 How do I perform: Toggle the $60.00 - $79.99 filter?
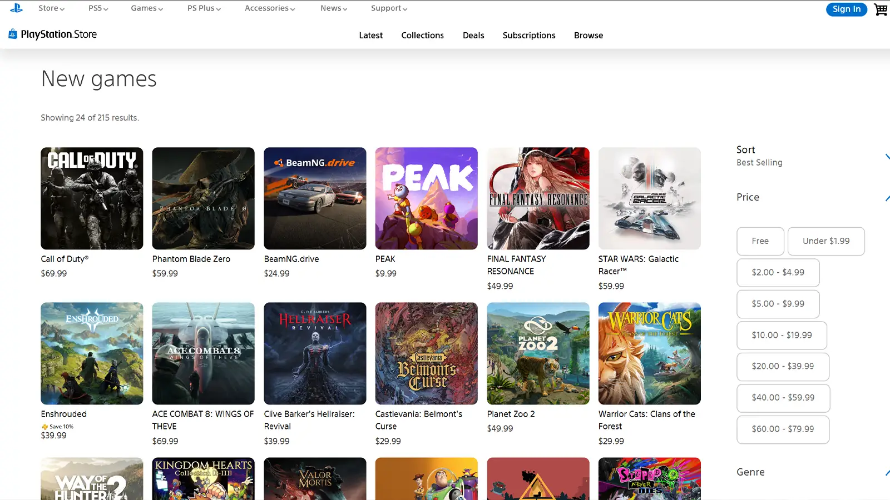783,429
